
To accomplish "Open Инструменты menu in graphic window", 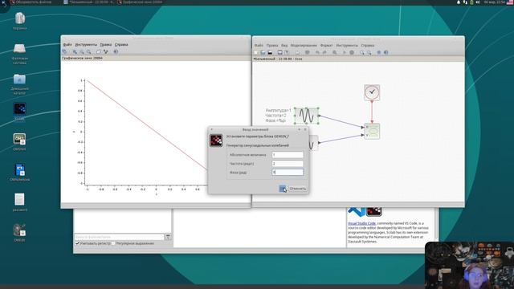I will point(86,45).
